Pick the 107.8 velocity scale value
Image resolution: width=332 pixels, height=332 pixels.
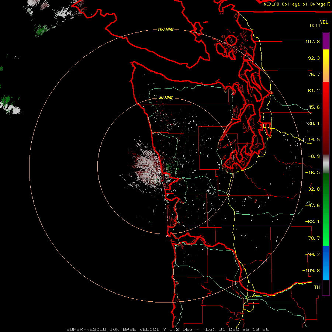pyautogui.click(x=312, y=41)
